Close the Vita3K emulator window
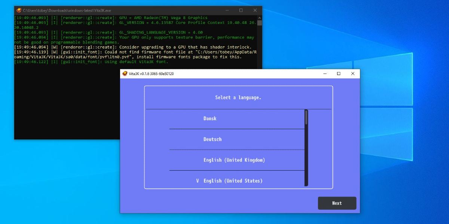 pos(352,74)
